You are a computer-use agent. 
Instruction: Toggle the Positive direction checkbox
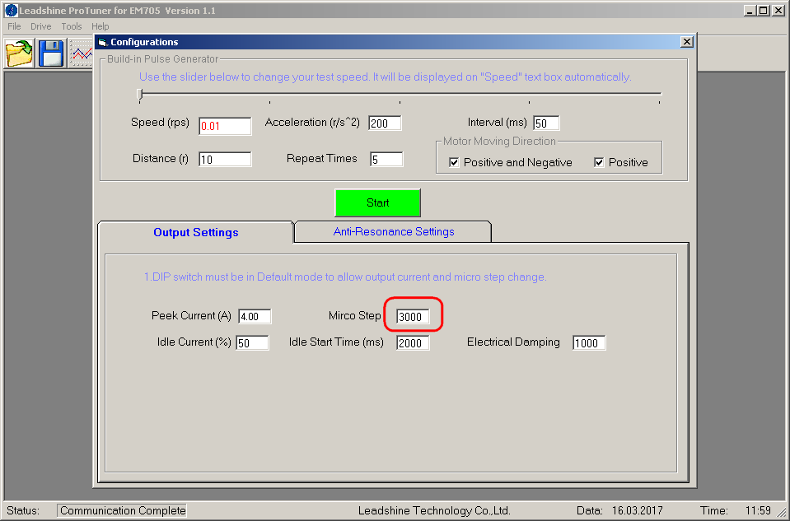point(599,162)
